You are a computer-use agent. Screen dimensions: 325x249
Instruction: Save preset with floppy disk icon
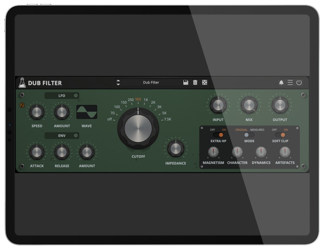(186, 82)
